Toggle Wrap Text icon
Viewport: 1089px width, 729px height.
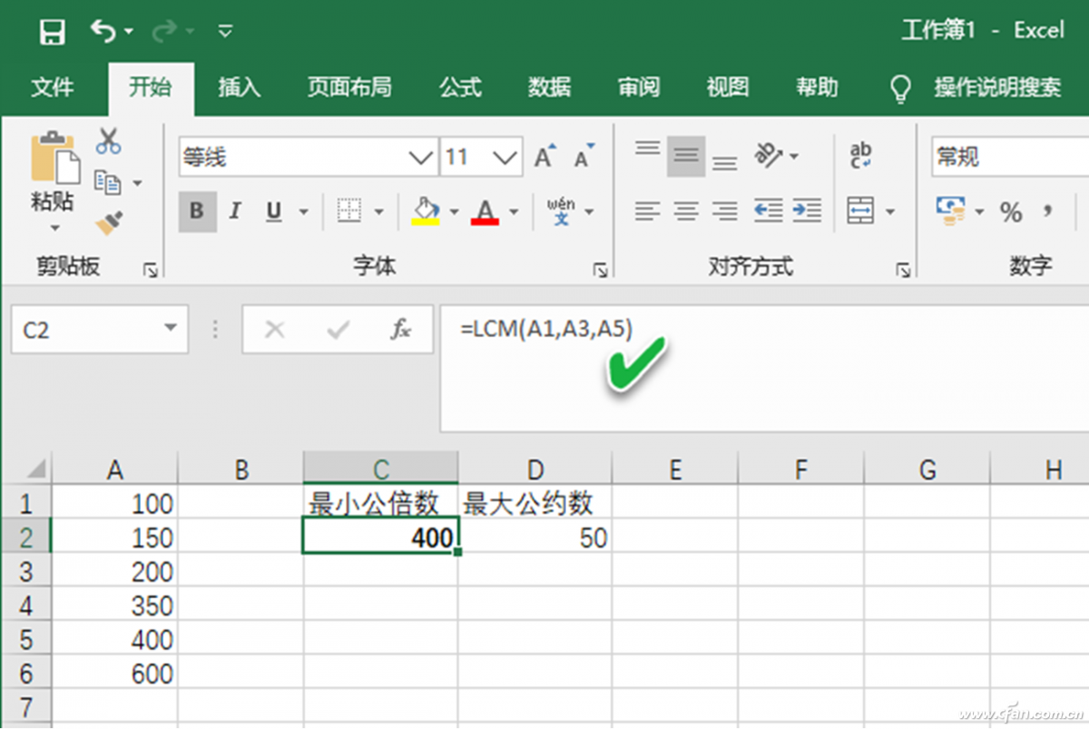click(x=860, y=155)
